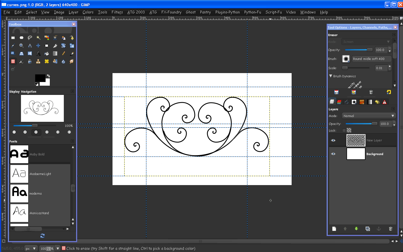Select the Scissors Select tool
Image resolution: width=403 pixels, height=252 pixels.
[x=55, y=38]
